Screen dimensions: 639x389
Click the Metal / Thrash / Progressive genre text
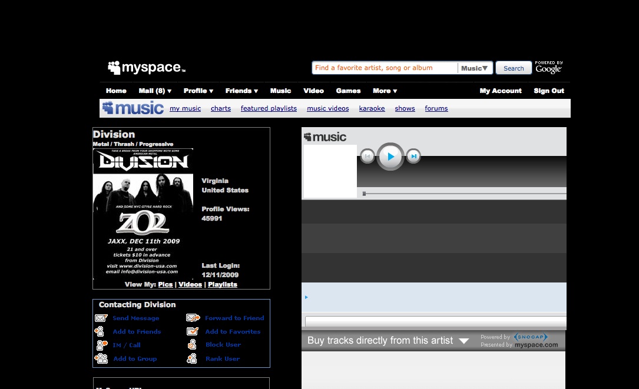(133, 144)
